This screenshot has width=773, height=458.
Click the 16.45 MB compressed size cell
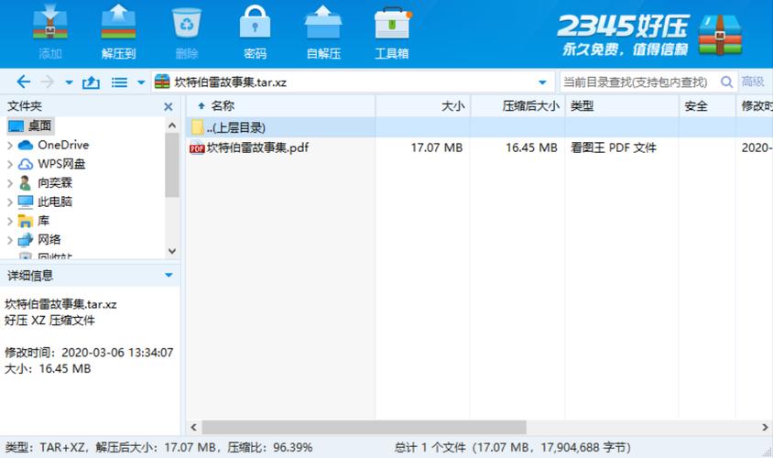coord(531,147)
